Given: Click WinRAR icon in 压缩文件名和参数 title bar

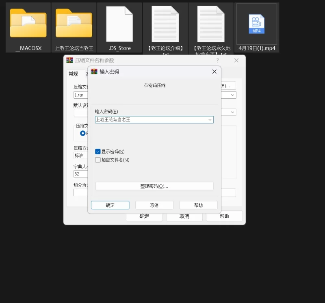Looking at the screenshot, I should pyautogui.click(x=69, y=61).
